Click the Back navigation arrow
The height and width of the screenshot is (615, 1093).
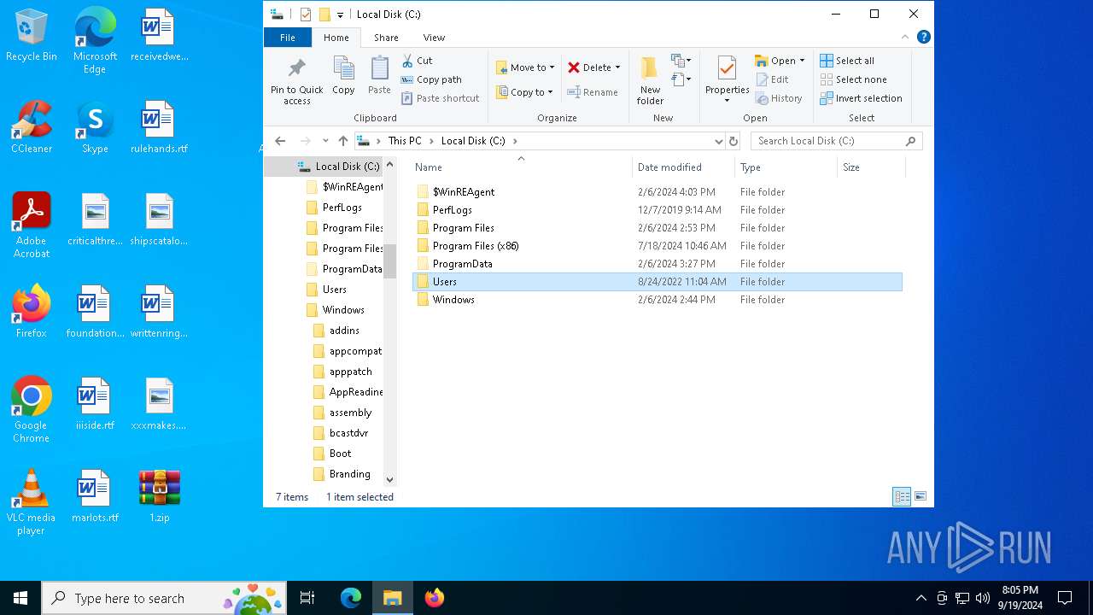pos(280,141)
